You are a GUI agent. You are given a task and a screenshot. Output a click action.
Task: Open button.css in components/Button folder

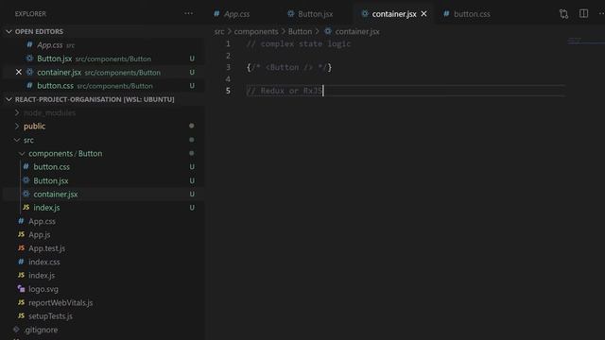[104, 167]
